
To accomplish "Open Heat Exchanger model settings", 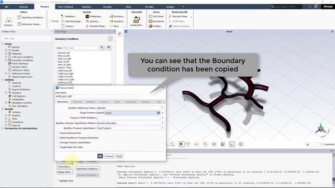I will pos(72,21).
